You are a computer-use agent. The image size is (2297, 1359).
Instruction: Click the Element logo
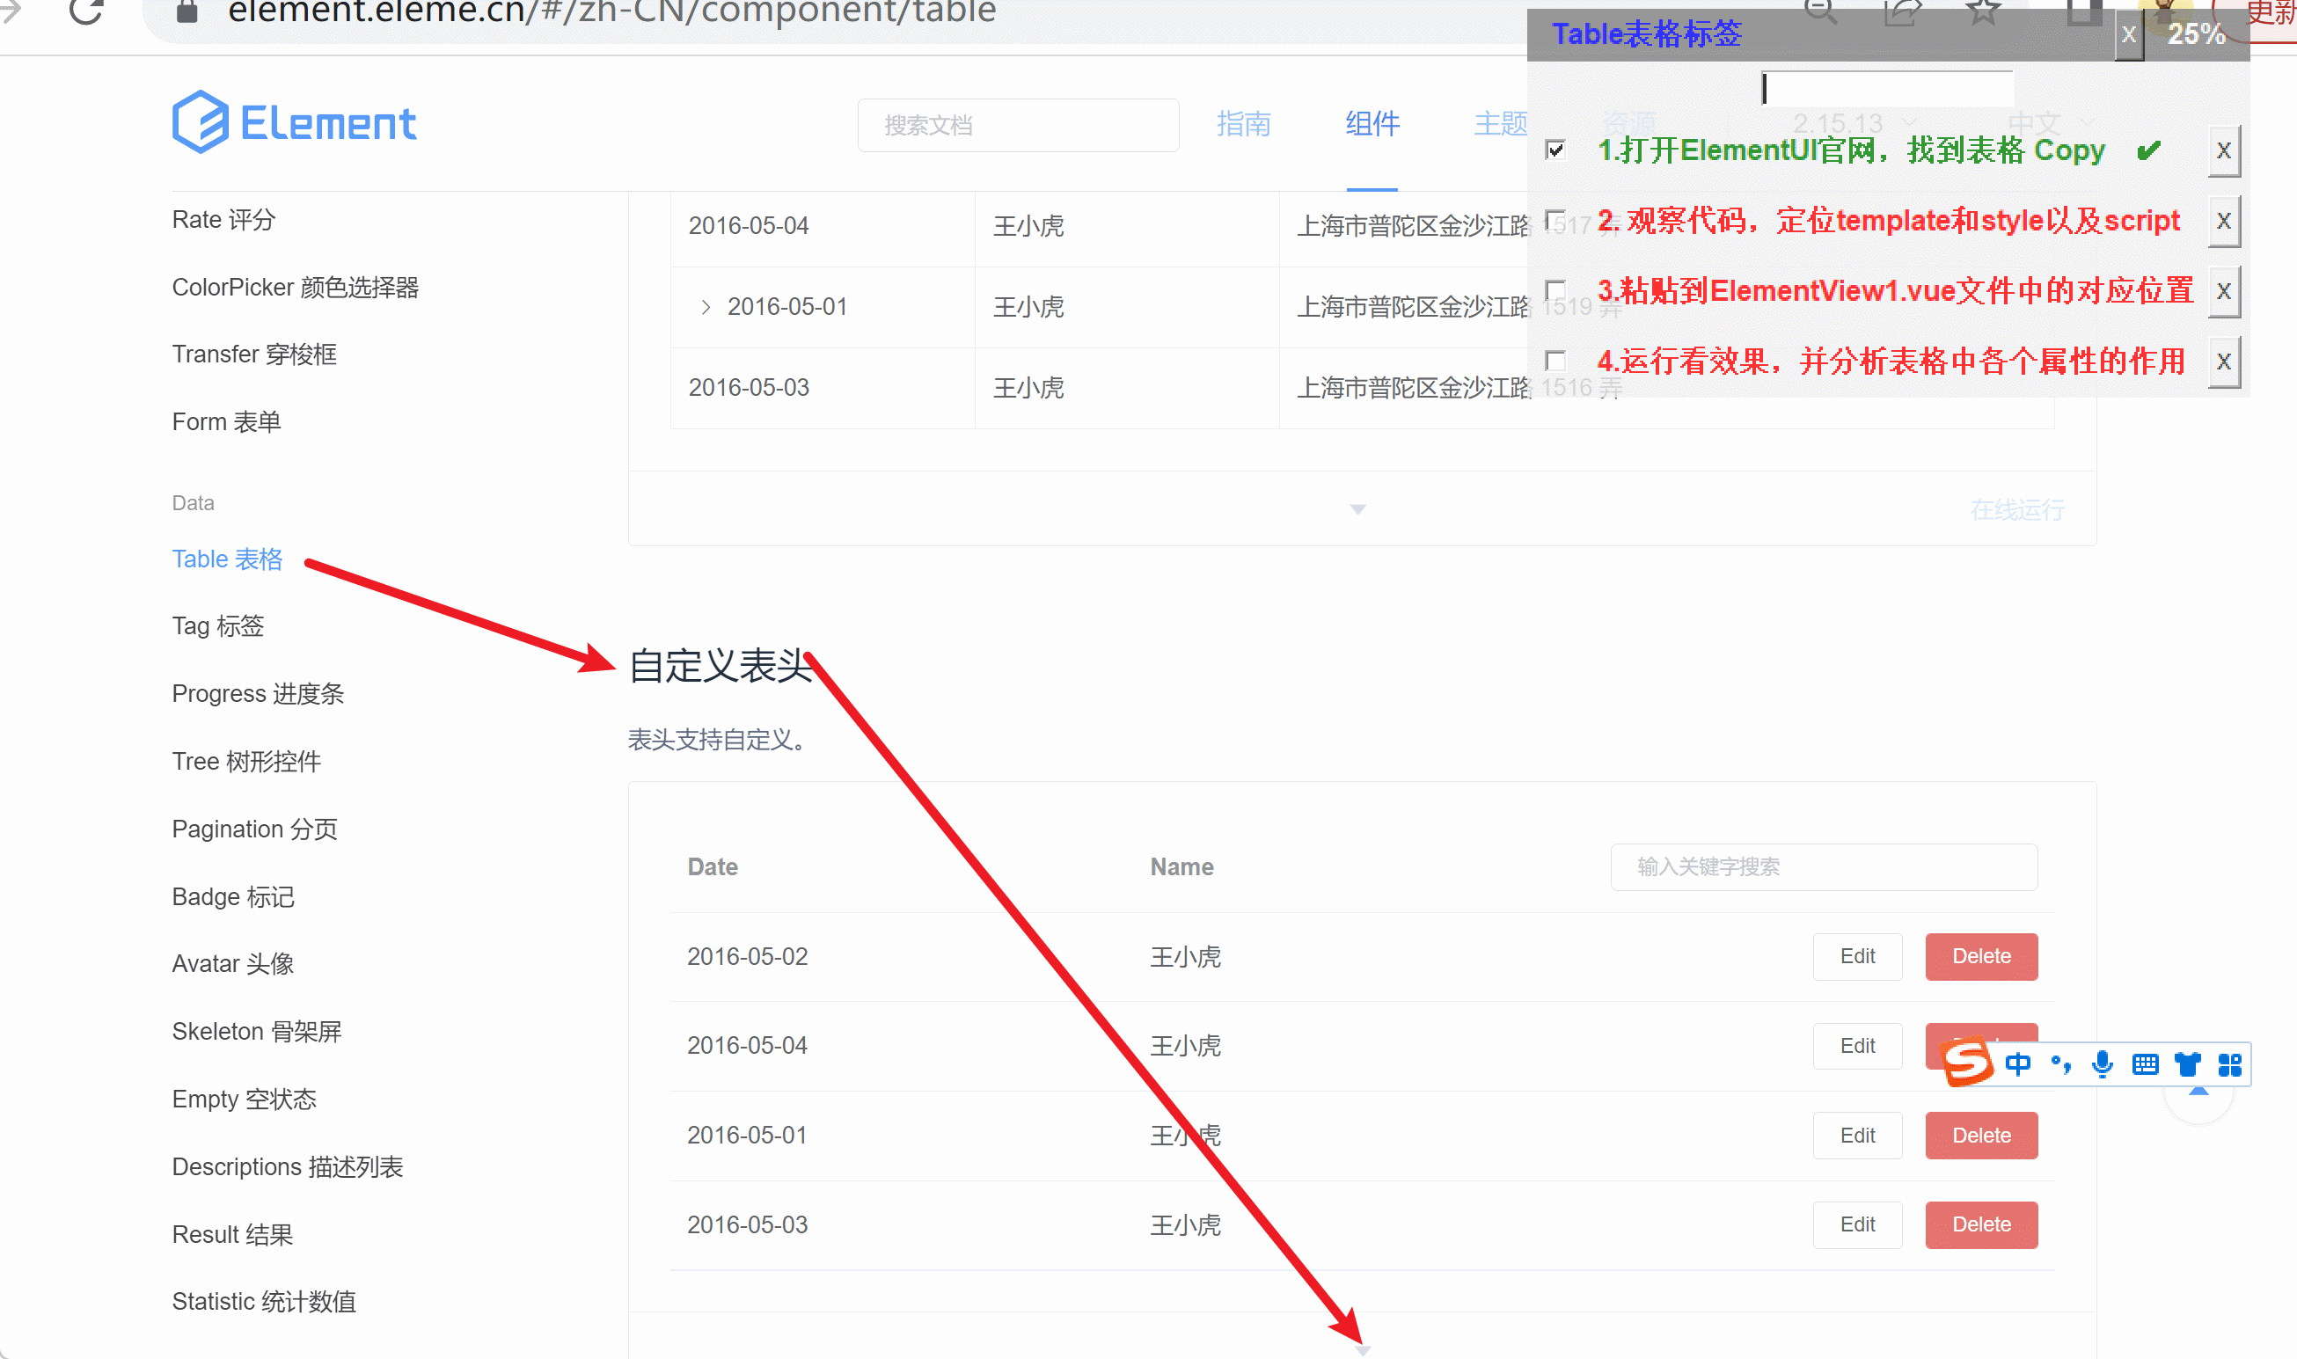[294, 123]
